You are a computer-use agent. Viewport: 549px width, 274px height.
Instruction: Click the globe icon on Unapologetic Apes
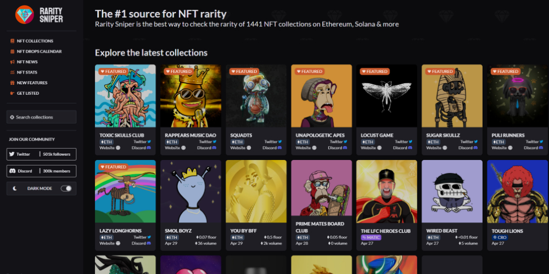tap(315, 148)
